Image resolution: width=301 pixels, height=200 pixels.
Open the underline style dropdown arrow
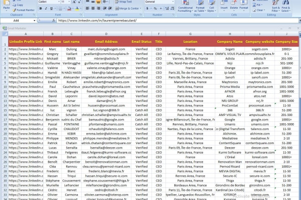click(x=55, y=9)
